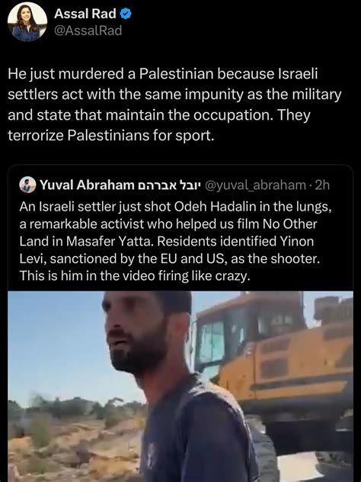Click the 'terrorize Palestinians for sport' line
This screenshot has width=361, height=482.
[x=111, y=135]
